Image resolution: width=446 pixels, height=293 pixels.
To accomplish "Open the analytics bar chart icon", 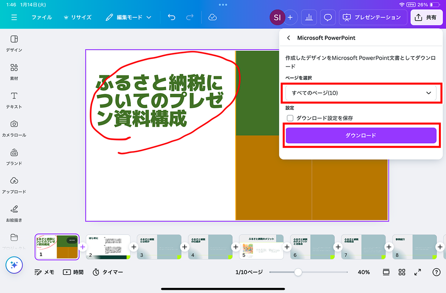I will pyautogui.click(x=309, y=17).
